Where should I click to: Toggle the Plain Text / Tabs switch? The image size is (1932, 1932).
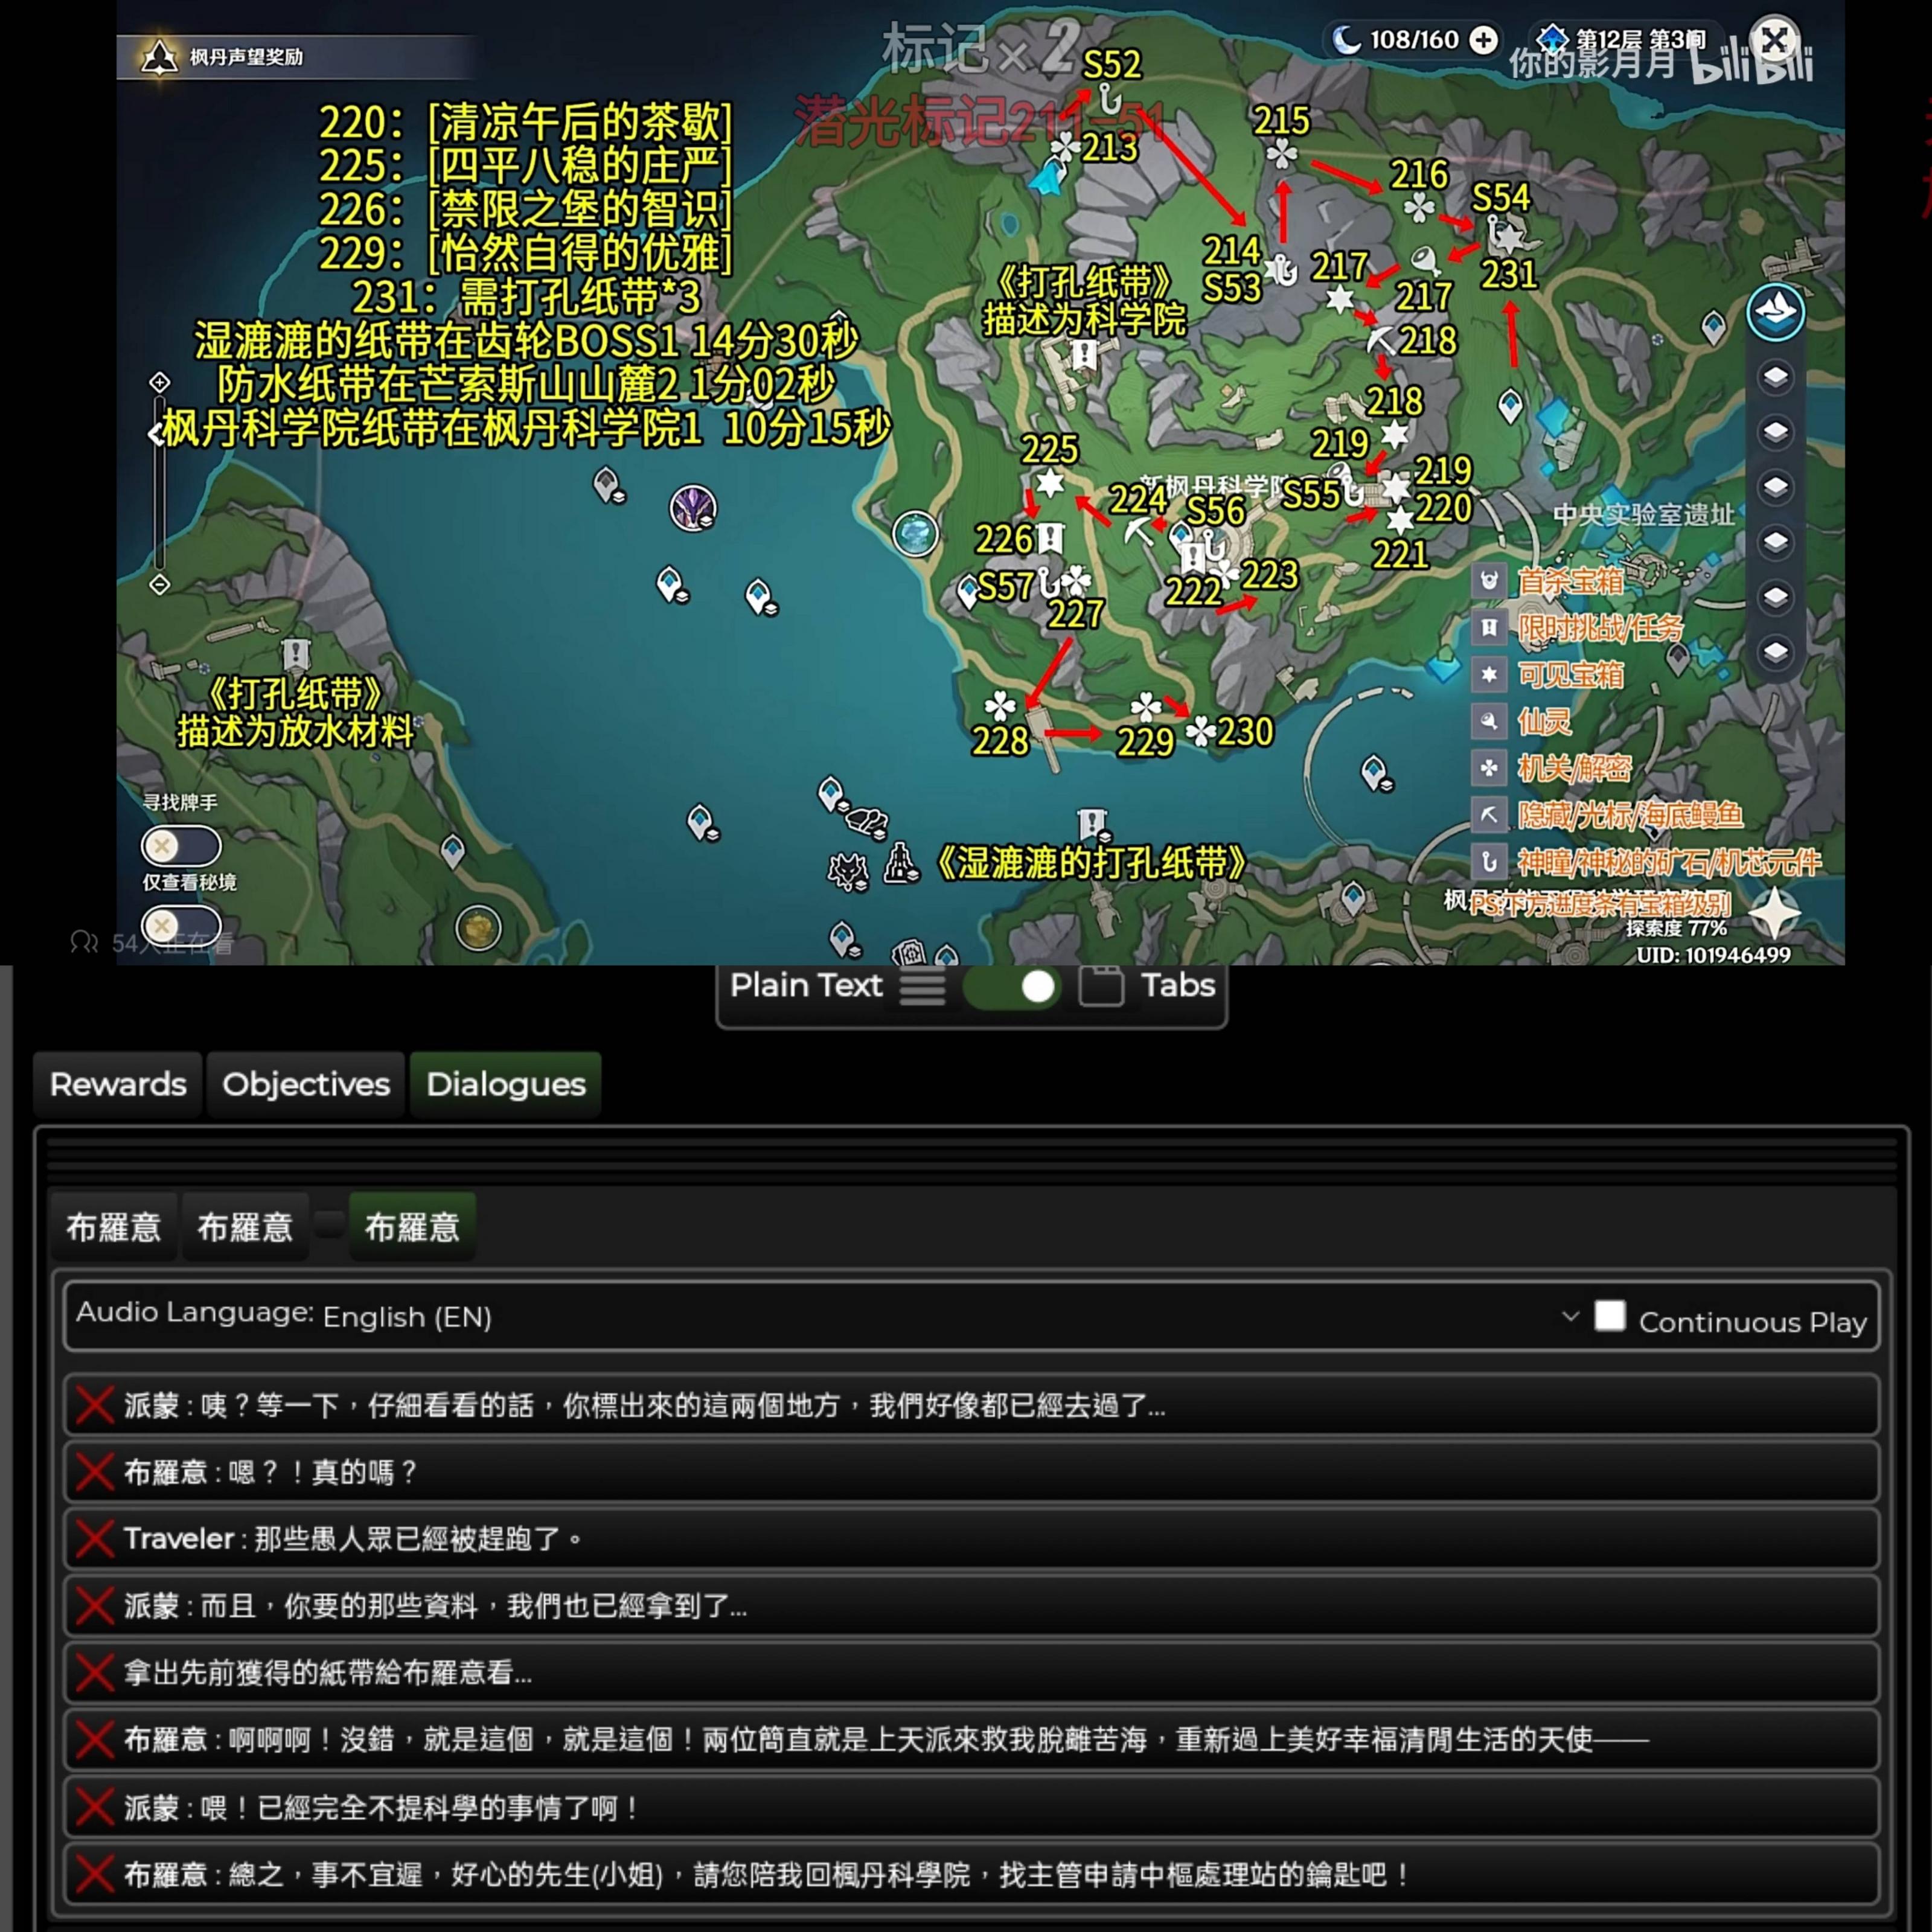tap(1013, 987)
